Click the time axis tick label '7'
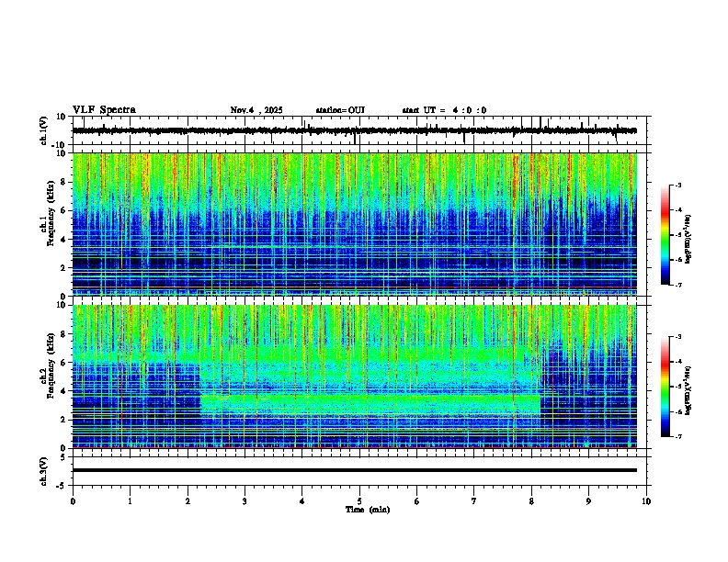Viewport: 728px width, 562px height. pos(474,501)
